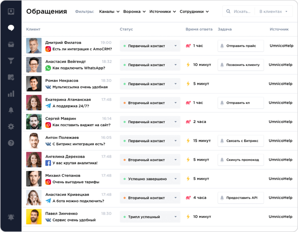Expand the Воронка filter dropdown
The image size is (298, 232).
point(134,12)
